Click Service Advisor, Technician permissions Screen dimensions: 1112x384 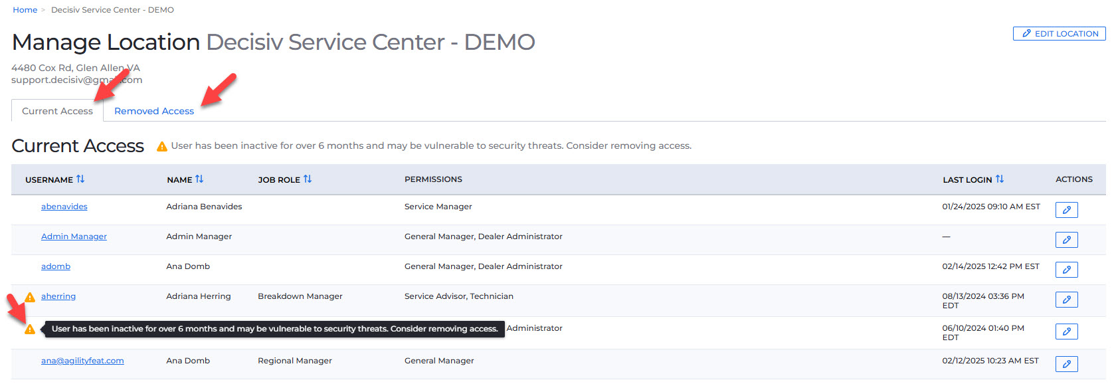coord(459,296)
